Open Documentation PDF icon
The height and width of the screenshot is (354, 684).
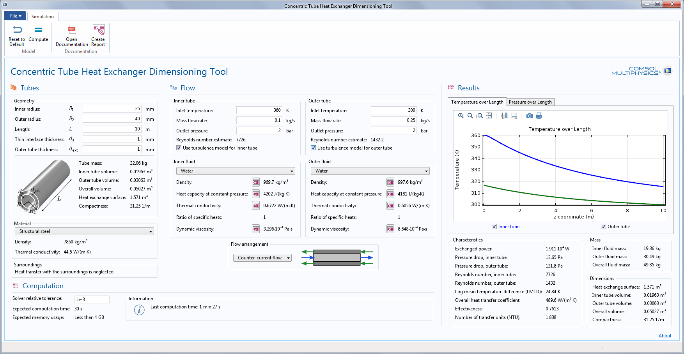[72, 30]
